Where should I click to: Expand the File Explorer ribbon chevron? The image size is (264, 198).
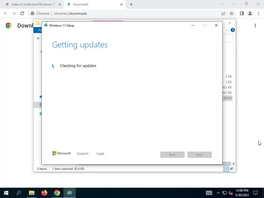pyautogui.click(x=227, y=30)
